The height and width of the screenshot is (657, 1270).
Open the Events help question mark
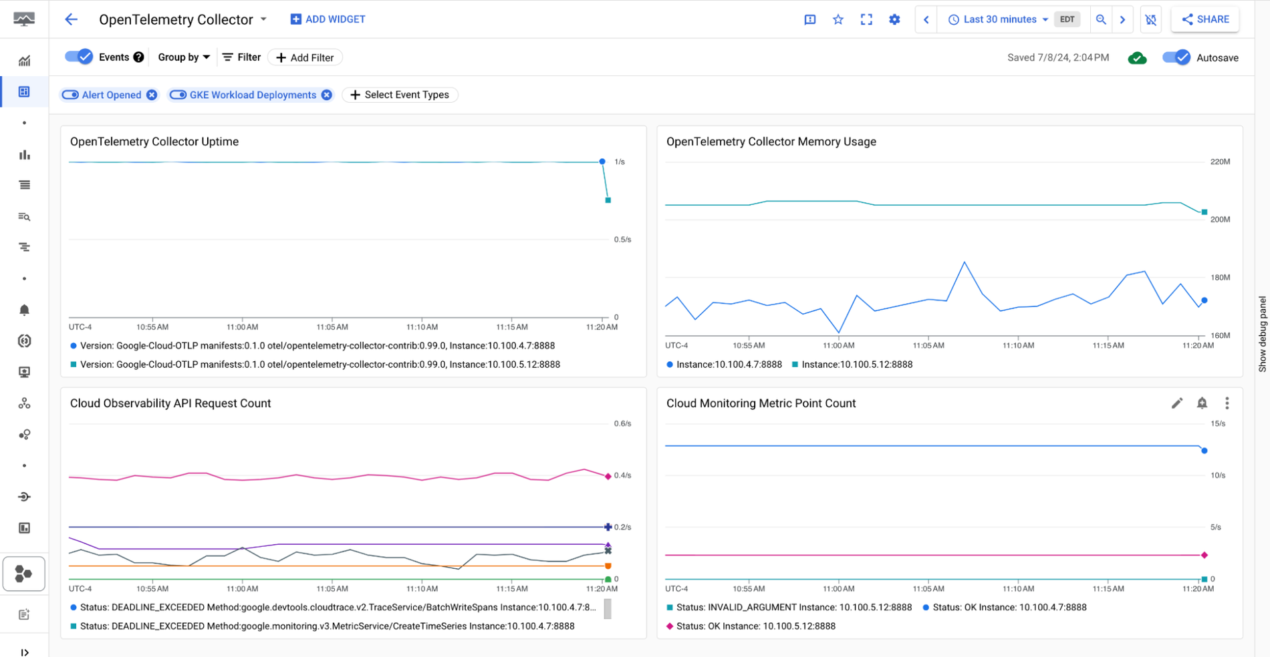pyautogui.click(x=138, y=57)
